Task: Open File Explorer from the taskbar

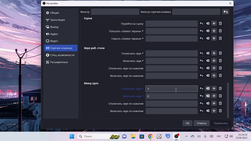Action: click(133, 136)
